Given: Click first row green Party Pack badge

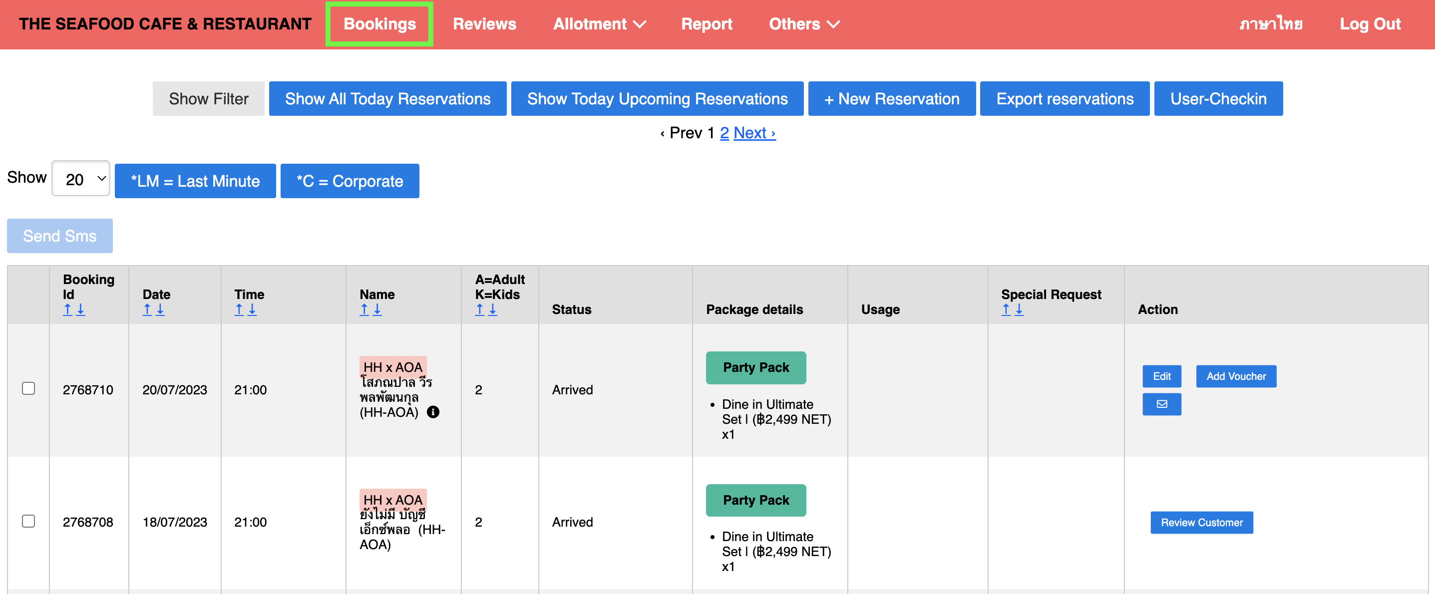Looking at the screenshot, I should 755,367.
